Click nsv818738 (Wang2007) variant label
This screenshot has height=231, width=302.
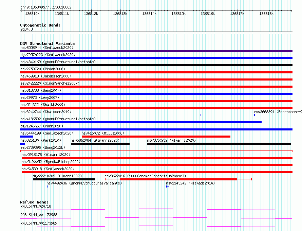41,90
